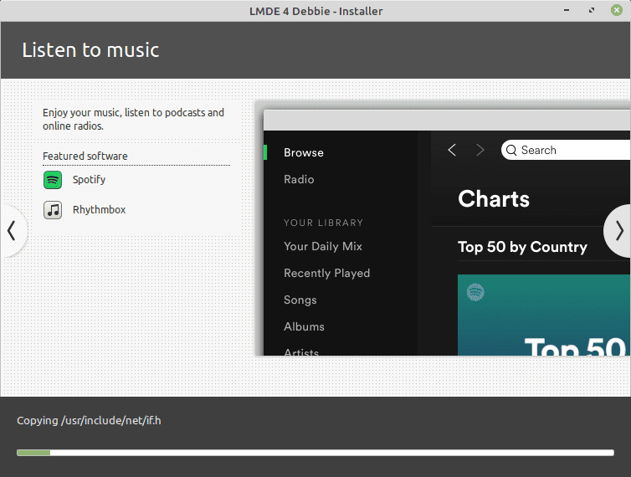The height and width of the screenshot is (477, 631).
Task: Click the Featured software heading
Action: pos(85,156)
